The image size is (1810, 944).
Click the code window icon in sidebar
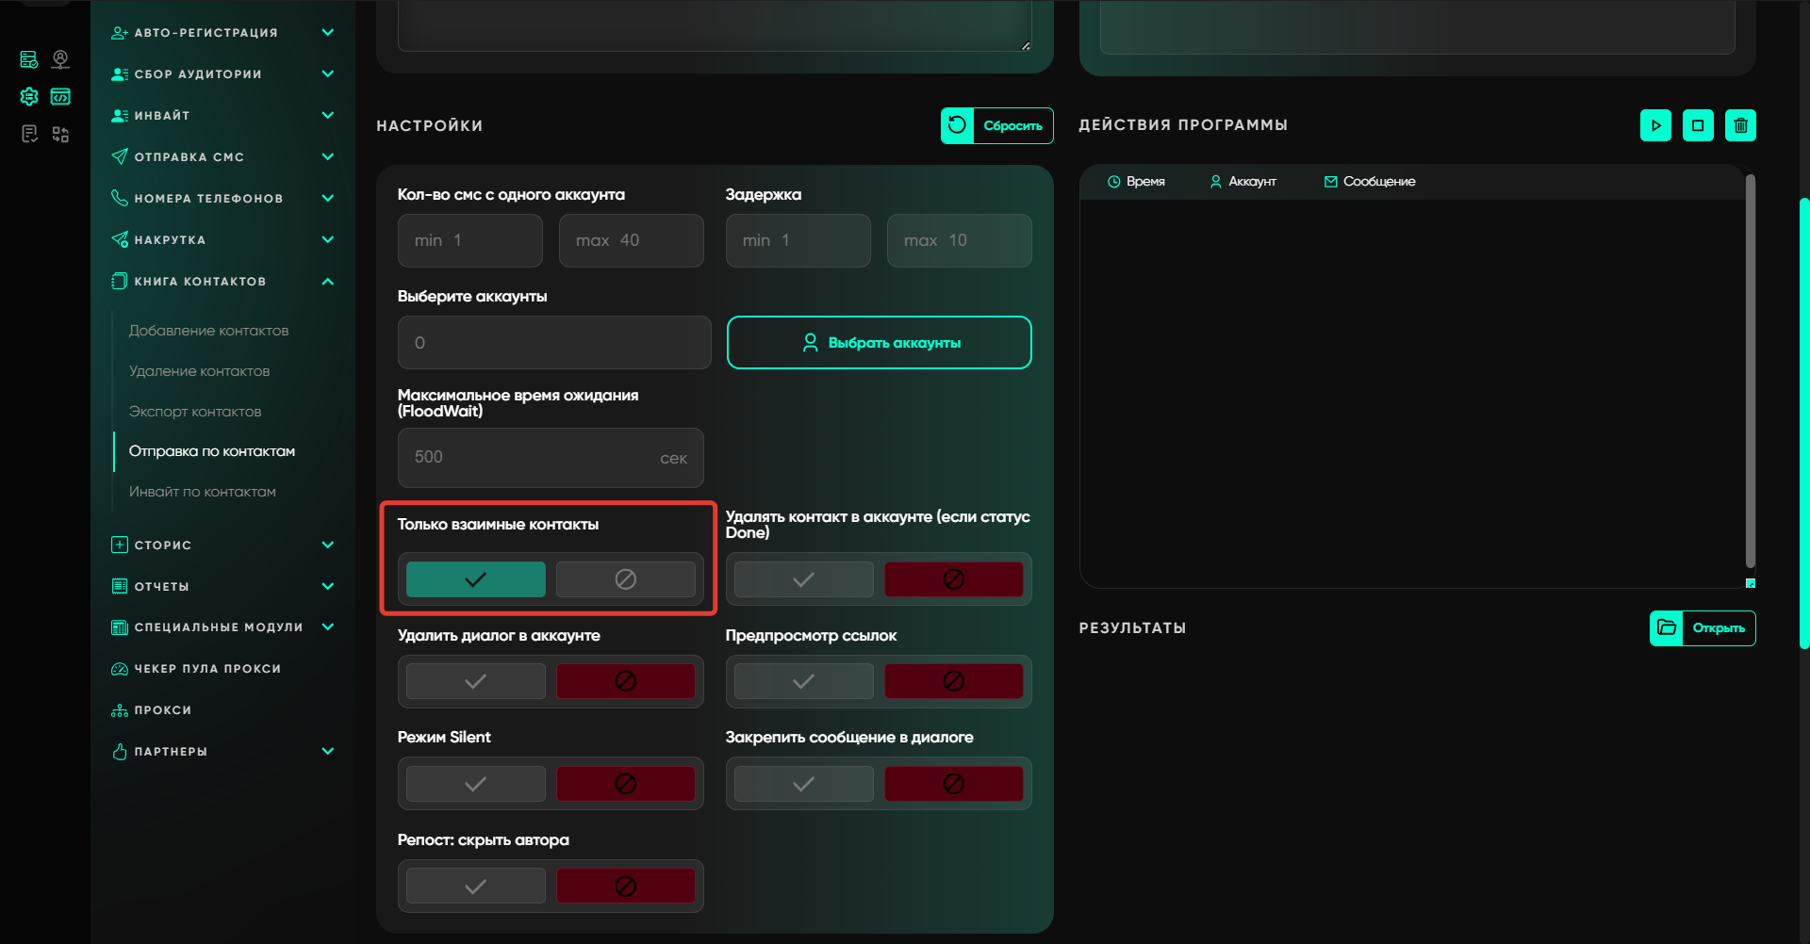click(x=60, y=96)
